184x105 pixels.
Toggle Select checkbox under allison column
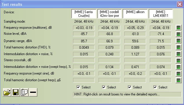click(x=130, y=87)
